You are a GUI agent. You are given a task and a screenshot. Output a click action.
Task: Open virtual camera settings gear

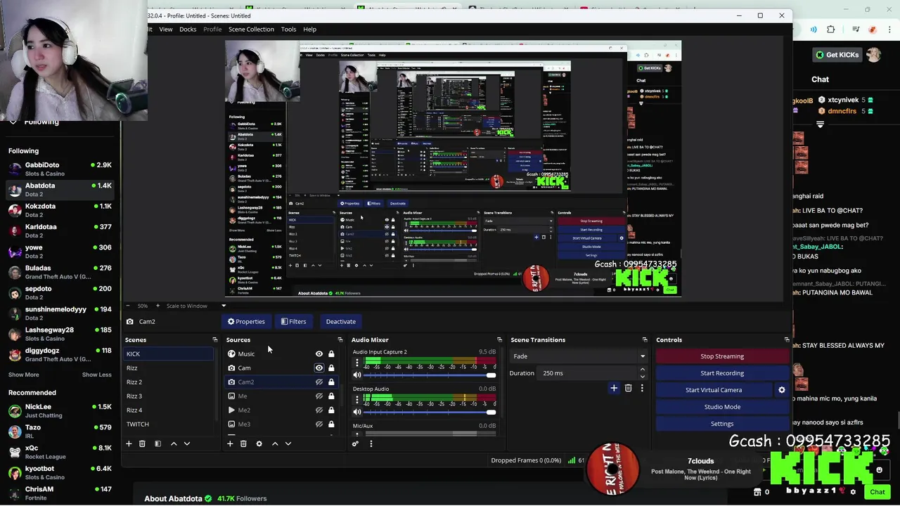(x=781, y=390)
